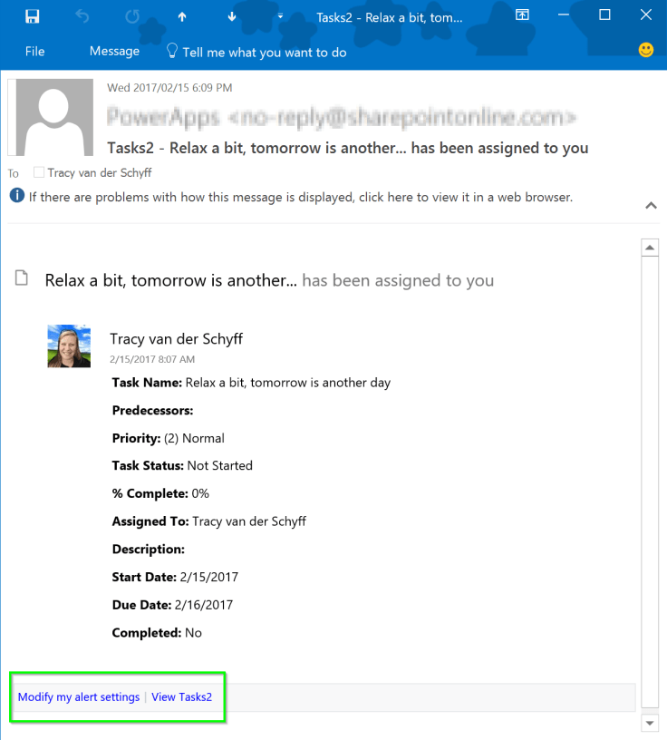Click the Save icon in Quick Access Toolbar
667x740 pixels.
click(x=34, y=15)
